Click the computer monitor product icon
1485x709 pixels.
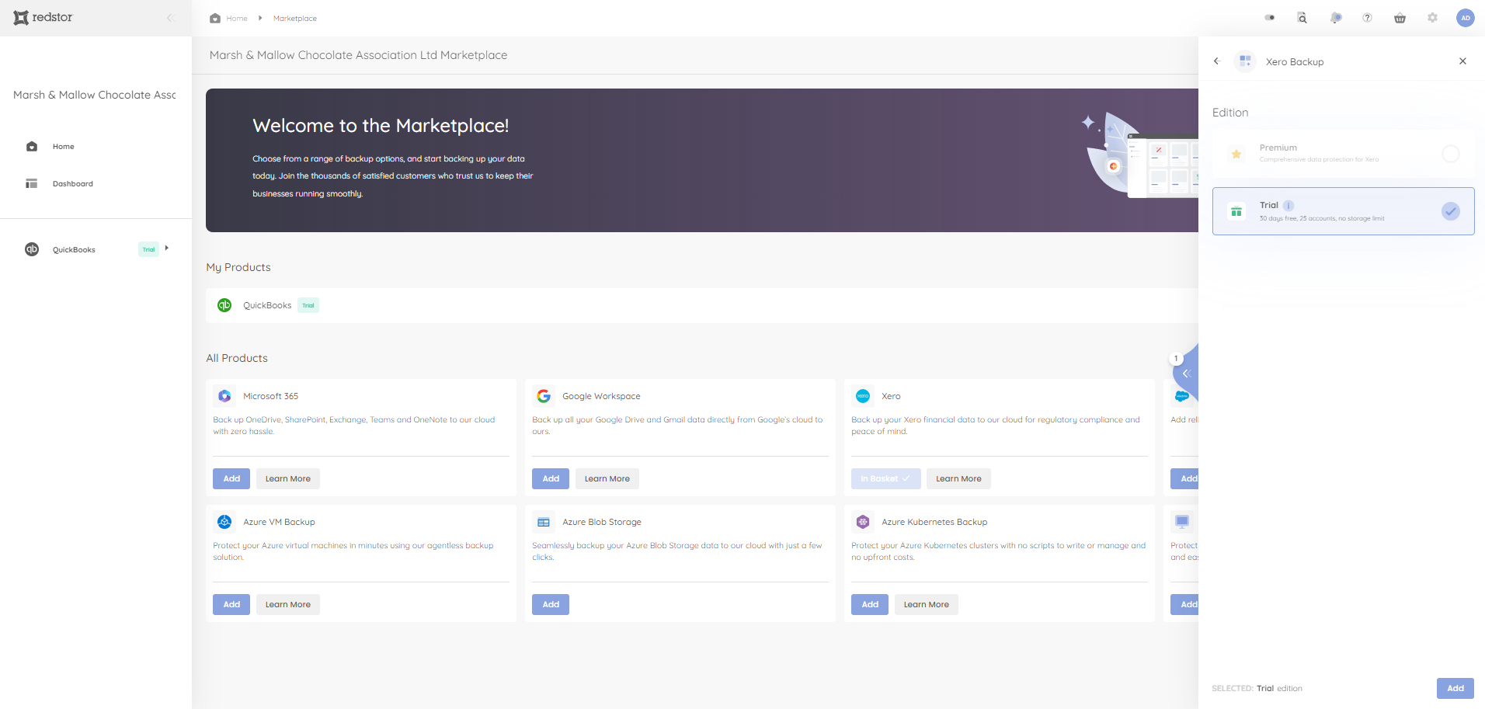click(1182, 522)
